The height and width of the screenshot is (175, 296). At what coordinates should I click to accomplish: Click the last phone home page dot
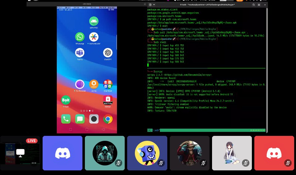coord(93,111)
